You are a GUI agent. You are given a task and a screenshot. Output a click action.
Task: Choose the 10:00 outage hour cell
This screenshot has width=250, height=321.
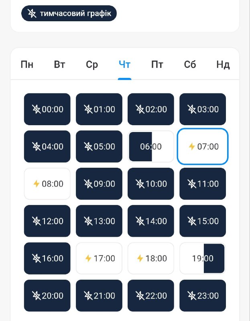coord(151,184)
